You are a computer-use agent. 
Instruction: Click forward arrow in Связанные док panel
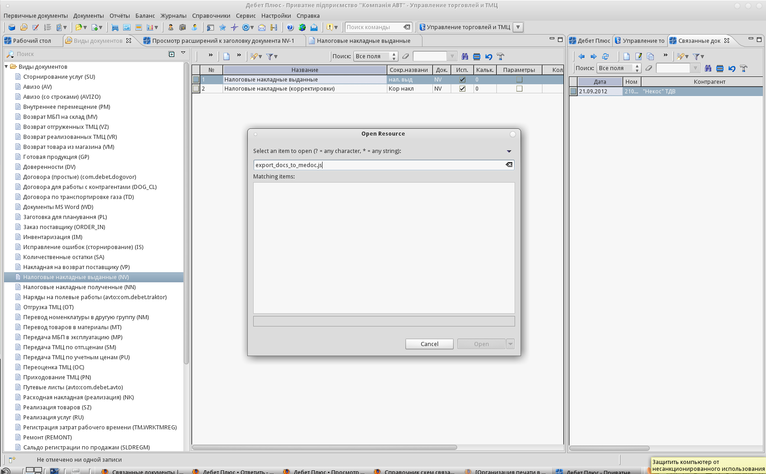[x=594, y=56]
